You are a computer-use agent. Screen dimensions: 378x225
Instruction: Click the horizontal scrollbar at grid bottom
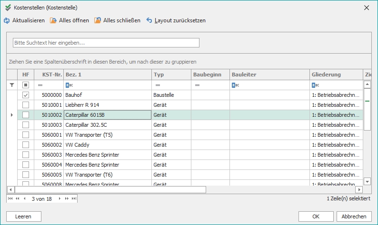(x=109, y=189)
